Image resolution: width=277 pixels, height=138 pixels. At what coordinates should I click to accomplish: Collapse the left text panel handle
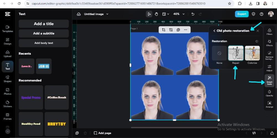pos(73,73)
